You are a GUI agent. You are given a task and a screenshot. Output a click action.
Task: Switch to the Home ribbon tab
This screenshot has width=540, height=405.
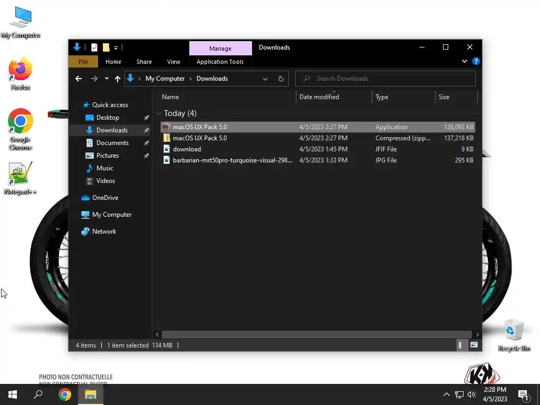pyautogui.click(x=113, y=62)
